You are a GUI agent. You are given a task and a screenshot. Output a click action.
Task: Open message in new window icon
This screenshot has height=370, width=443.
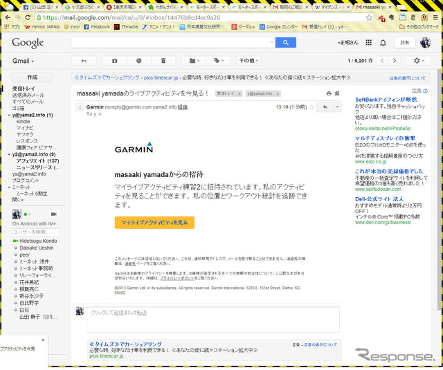click(337, 93)
